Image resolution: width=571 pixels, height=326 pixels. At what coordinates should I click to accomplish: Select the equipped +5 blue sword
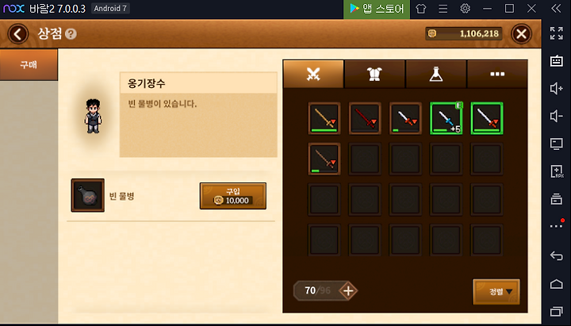coord(446,118)
